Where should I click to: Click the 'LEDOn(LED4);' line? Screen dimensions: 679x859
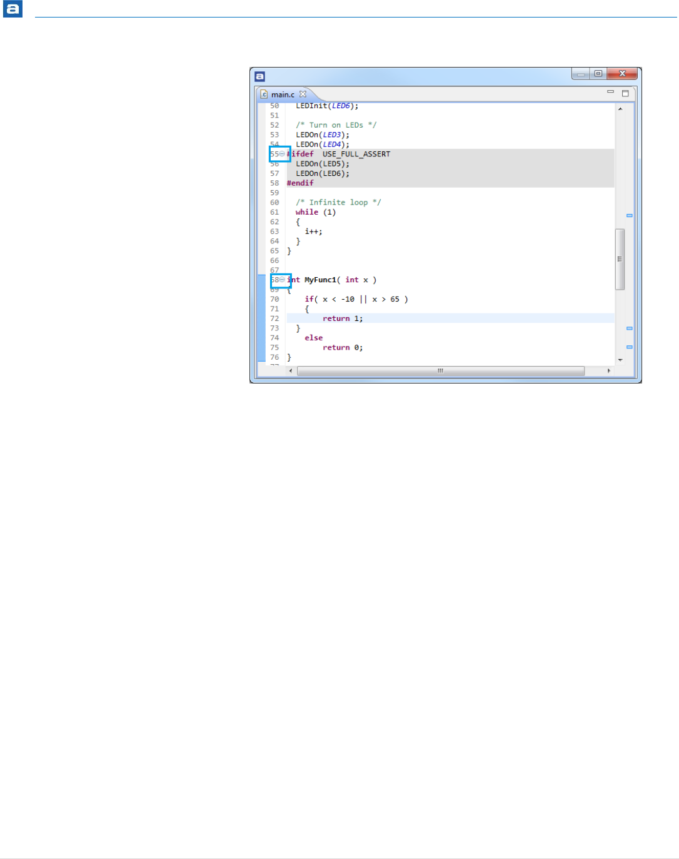(323, 145)
